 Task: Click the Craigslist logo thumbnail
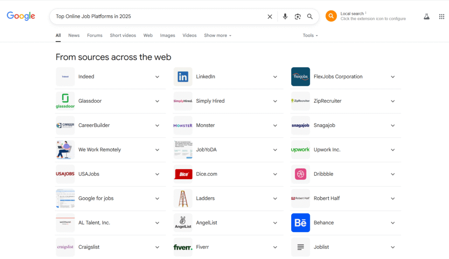65,247
